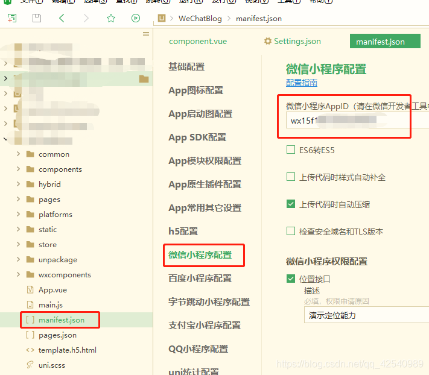The height and width of the screenshot is (375, 429).
Task: Open App启动图配置 section
Action: tap(200, 114)
